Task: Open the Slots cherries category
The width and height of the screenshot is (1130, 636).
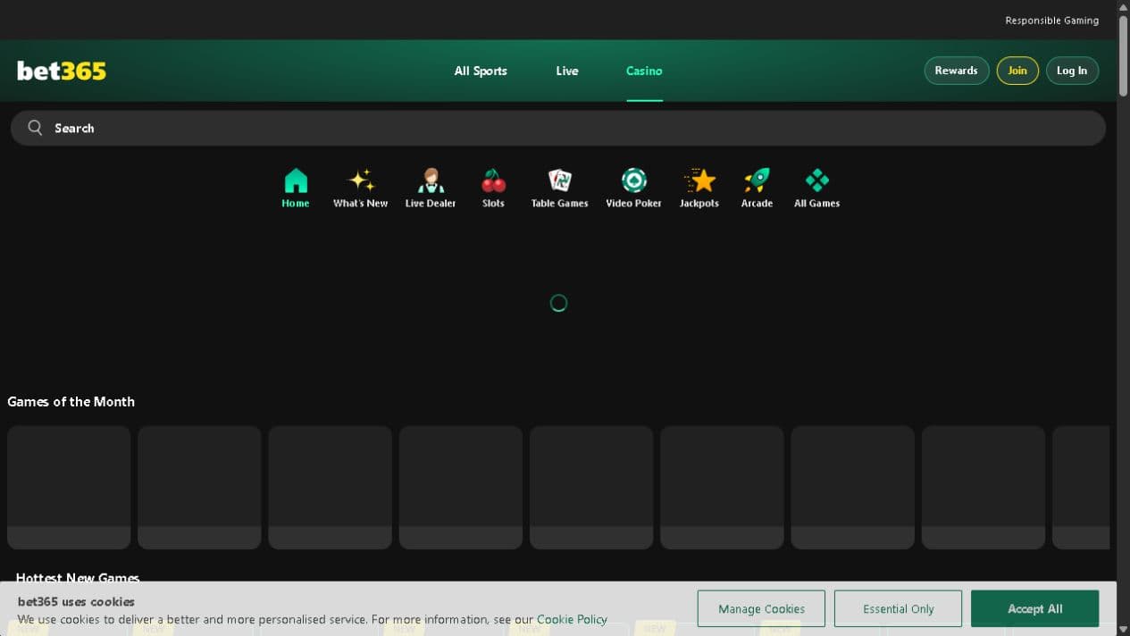Action: point(493,188)
